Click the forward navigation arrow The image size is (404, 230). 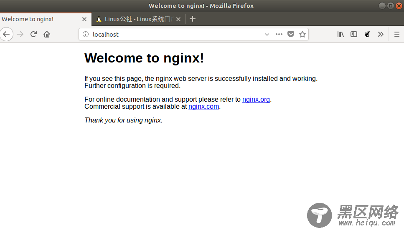click(20, 34)
